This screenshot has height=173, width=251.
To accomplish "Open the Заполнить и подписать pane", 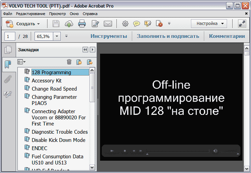I will point(168,36).
